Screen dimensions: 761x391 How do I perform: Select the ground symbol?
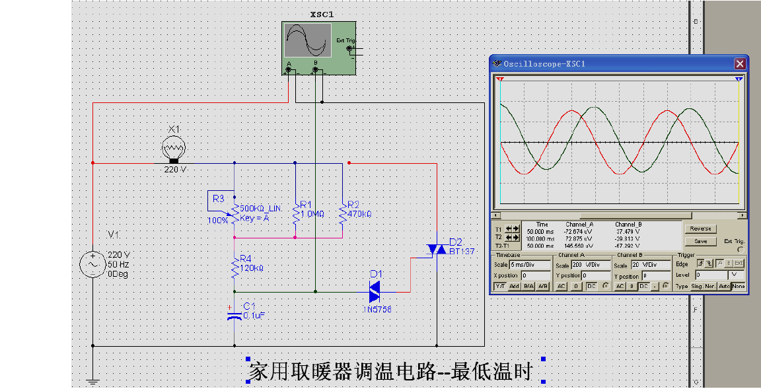(x=92, y=381)
